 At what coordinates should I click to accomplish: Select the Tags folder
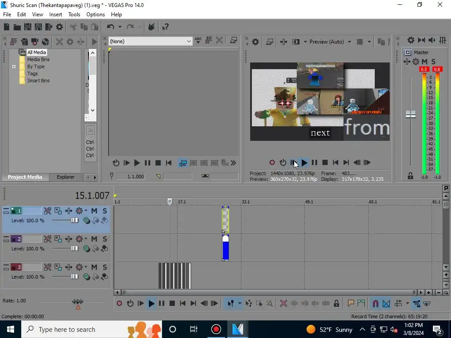[32, 73]
